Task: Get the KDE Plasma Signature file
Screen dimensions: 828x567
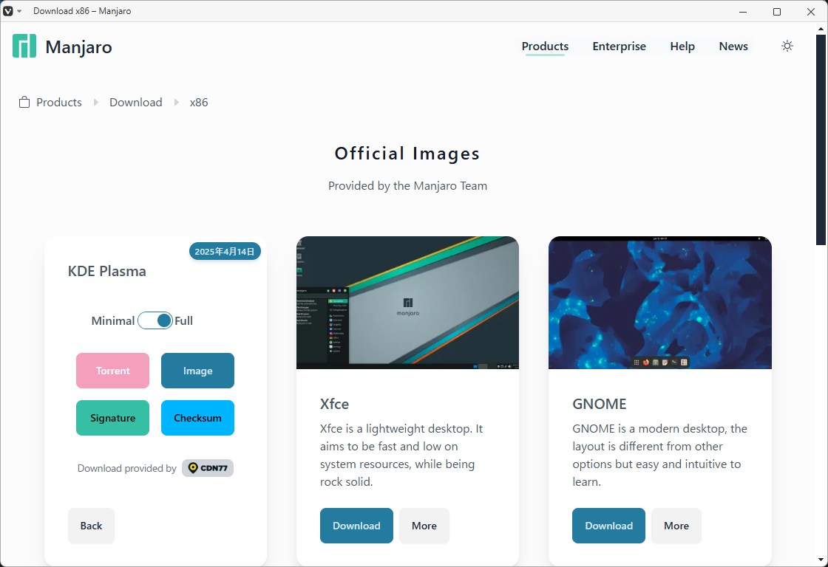Action: (112, 418)
